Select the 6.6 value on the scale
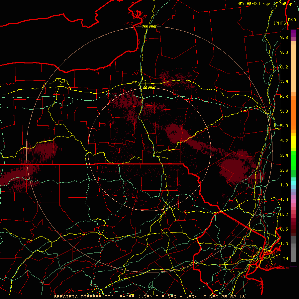Viewport: 299px width, 299px height. coord(284,96)
